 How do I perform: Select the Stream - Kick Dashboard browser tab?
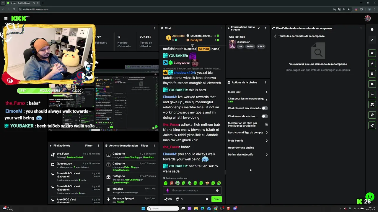coord(23,3)
